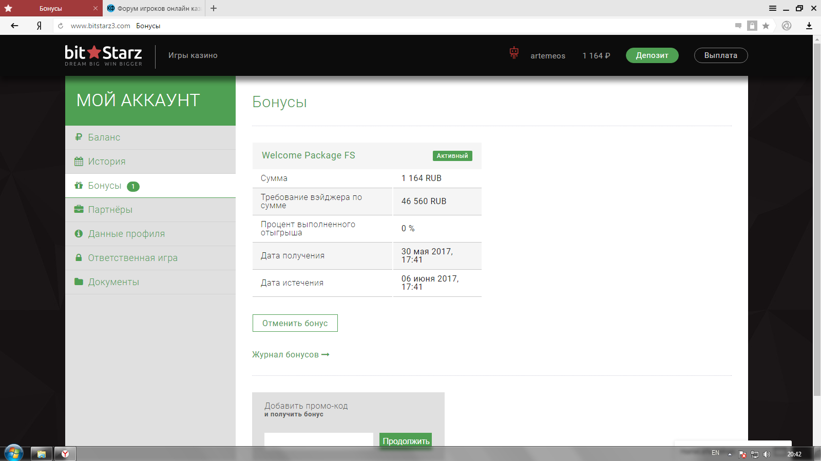Expand the hidden system tray icons
821x461 pixels.
tap(730, 454)
